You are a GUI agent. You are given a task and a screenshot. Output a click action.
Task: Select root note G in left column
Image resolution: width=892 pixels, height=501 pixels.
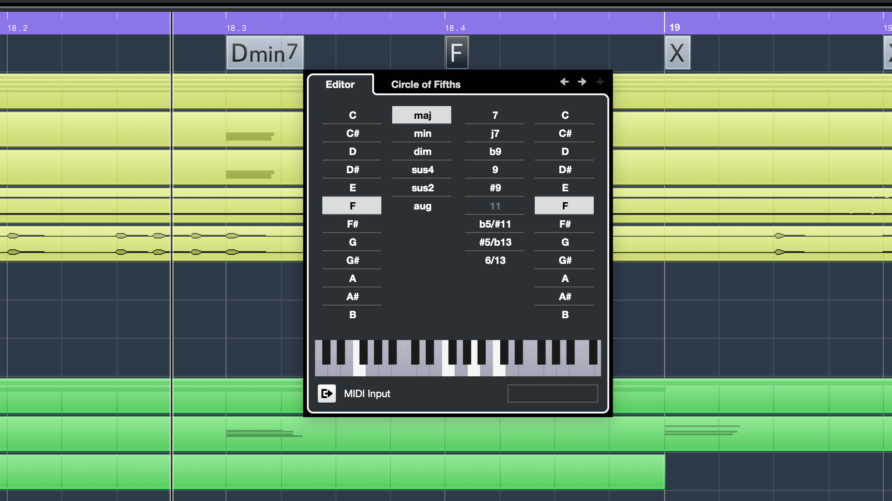tap(352, 242)
